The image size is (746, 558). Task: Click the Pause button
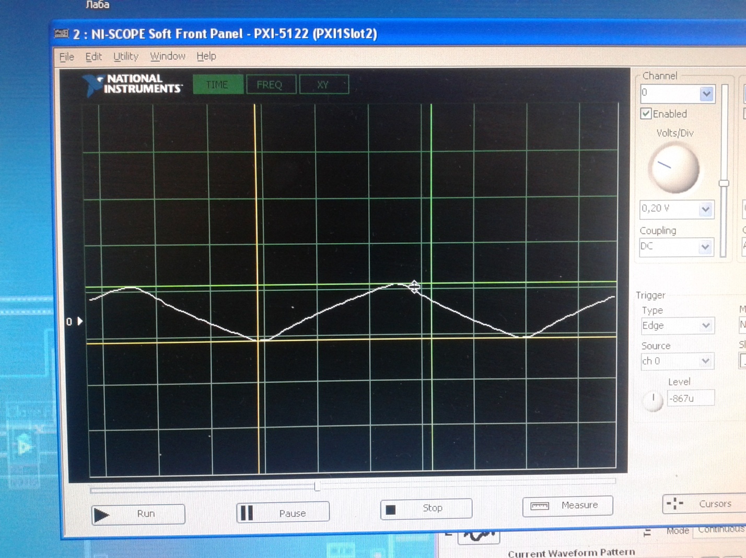283,513
